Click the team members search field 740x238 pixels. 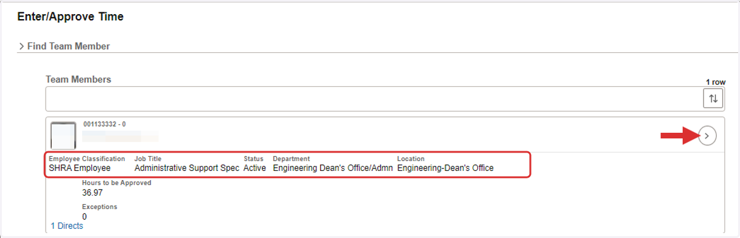pyautogui.click(x=374, y=98)
